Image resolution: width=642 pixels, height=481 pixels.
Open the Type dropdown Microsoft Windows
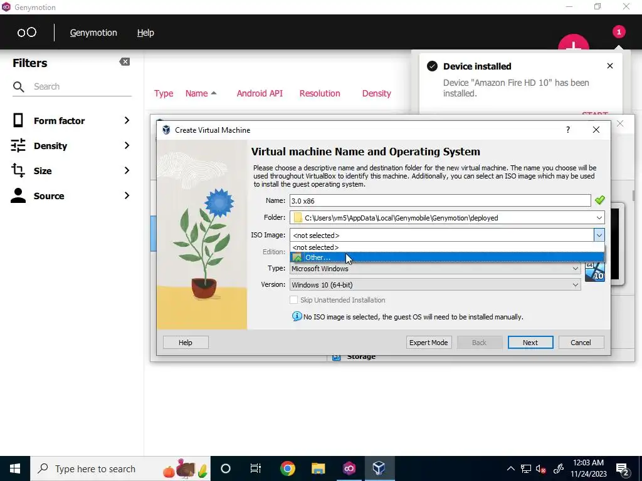tap(435, 269)
